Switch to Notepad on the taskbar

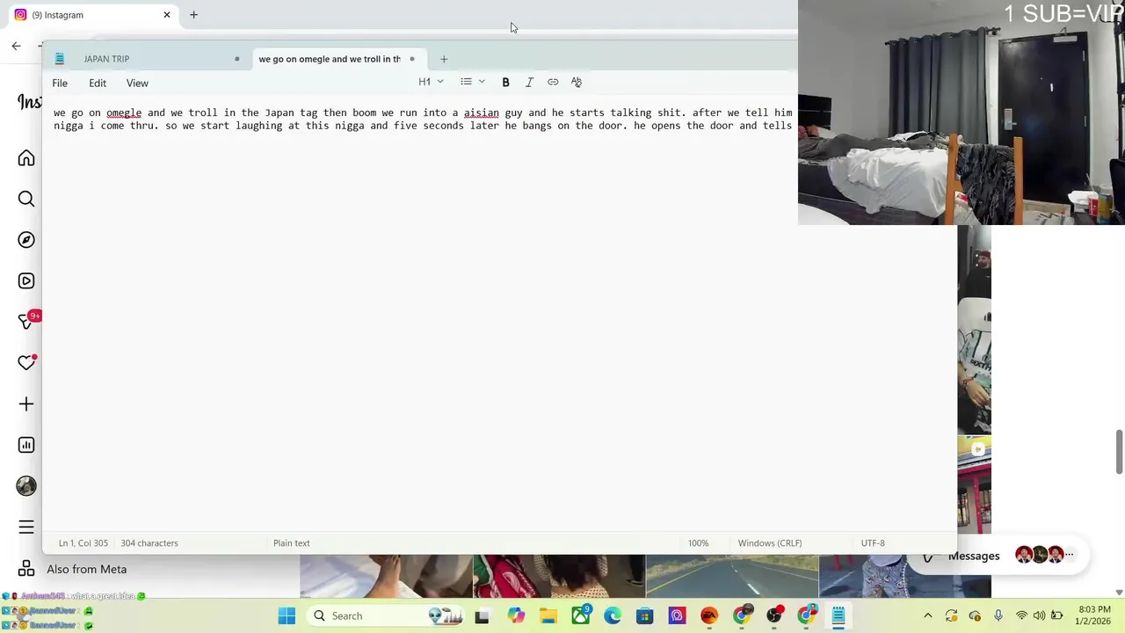838,616
